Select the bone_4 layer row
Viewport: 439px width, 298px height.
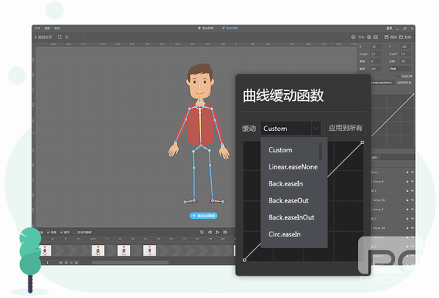(x=393, y=181)
